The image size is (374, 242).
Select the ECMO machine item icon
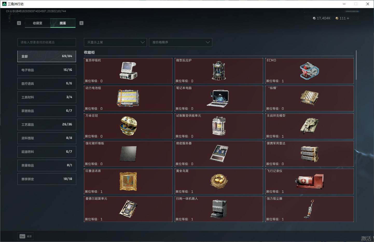[309, 71]
